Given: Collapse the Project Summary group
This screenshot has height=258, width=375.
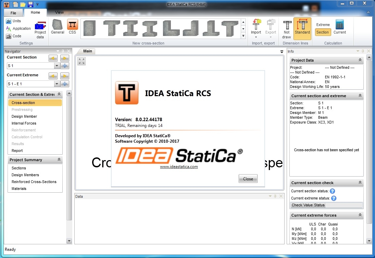Looking at the screenshot, I should click(59, 159).
